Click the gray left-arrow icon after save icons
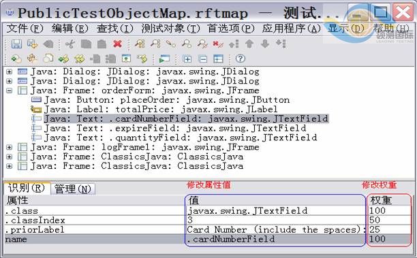 48,44
